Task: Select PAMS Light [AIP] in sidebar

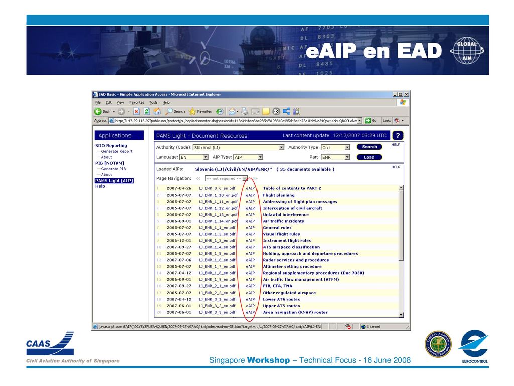Action: point(114,181)
